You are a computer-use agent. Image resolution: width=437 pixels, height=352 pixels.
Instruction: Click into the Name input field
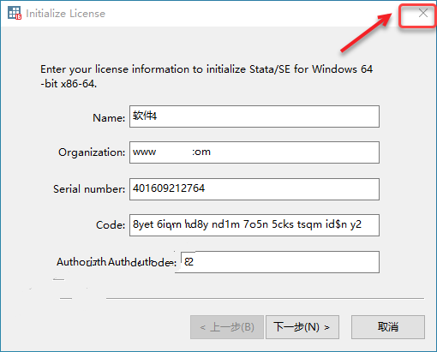[x=254, y=116]
